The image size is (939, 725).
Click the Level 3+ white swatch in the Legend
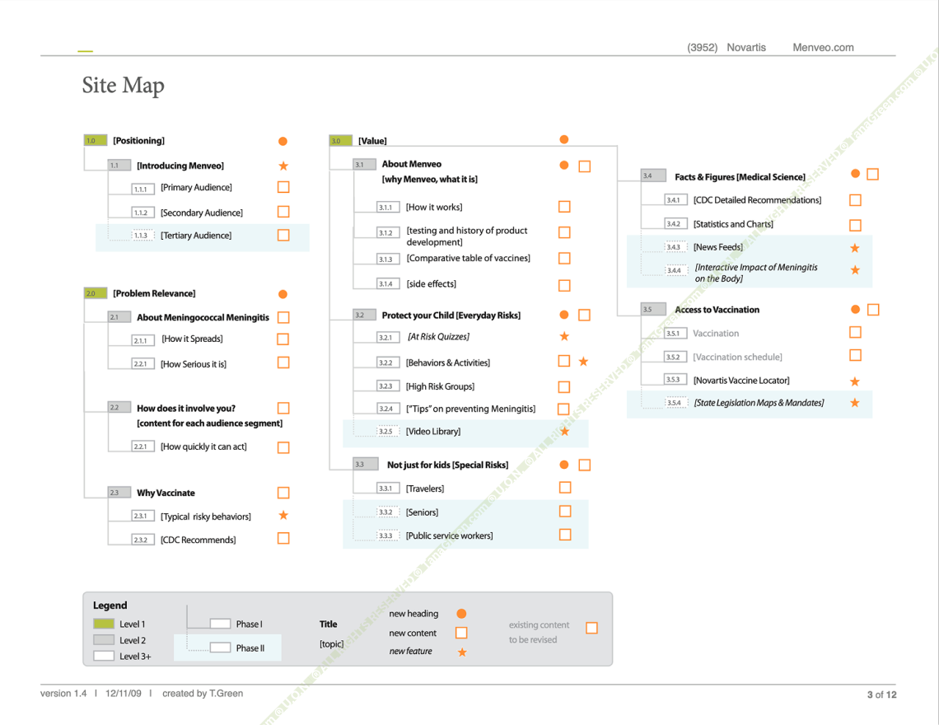tap(104, 656)
